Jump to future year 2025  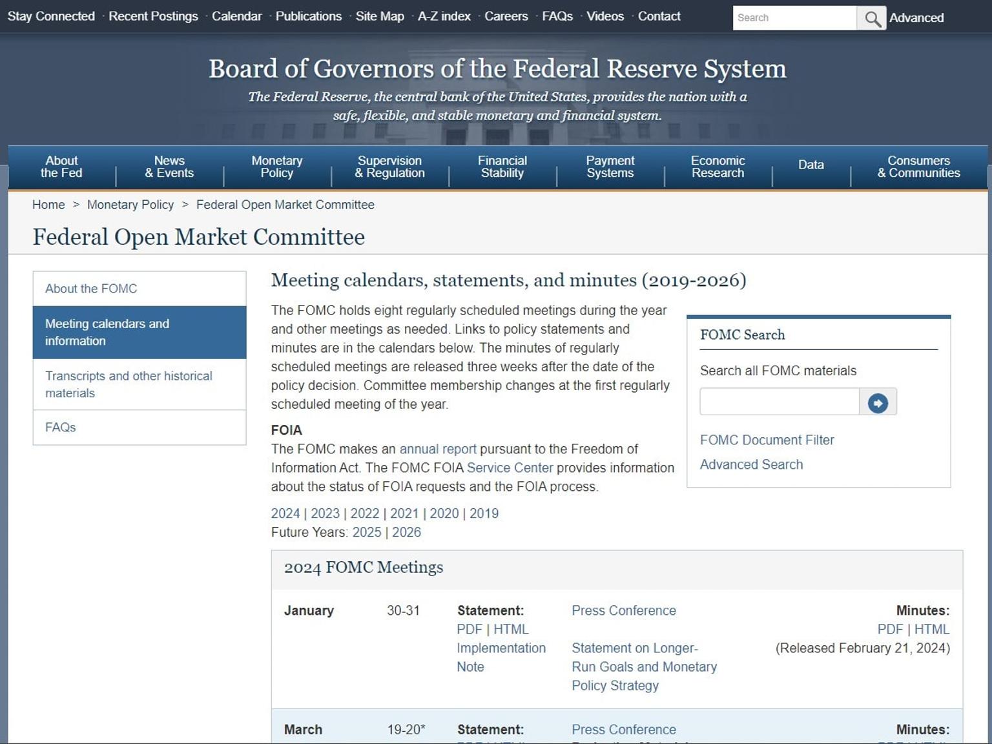coord(367,532)
